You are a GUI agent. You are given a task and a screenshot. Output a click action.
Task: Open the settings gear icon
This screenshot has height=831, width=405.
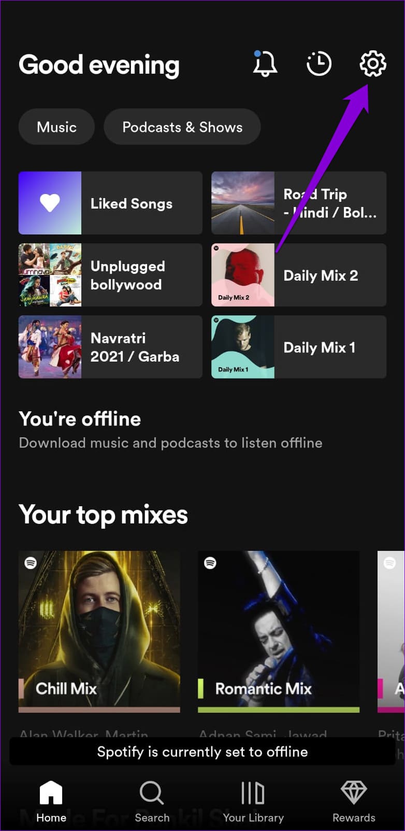pos(373,64)
